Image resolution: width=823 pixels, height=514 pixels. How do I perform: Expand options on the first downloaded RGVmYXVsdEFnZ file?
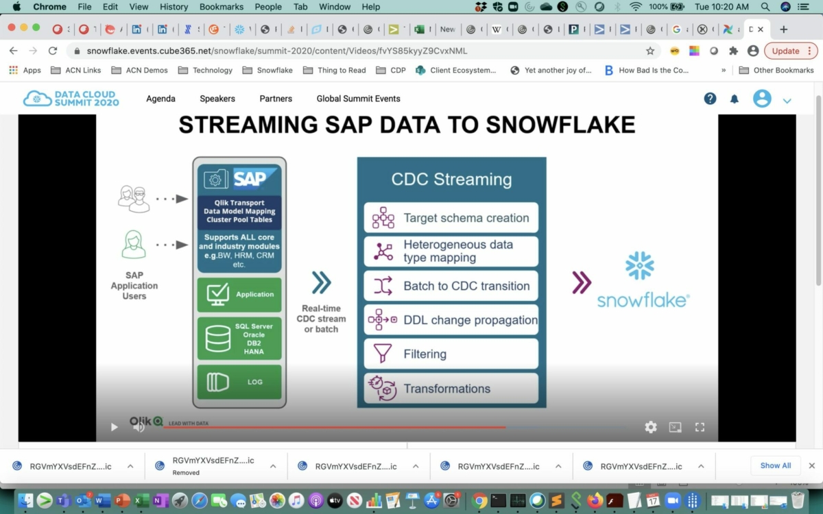(x=129, y=465)
